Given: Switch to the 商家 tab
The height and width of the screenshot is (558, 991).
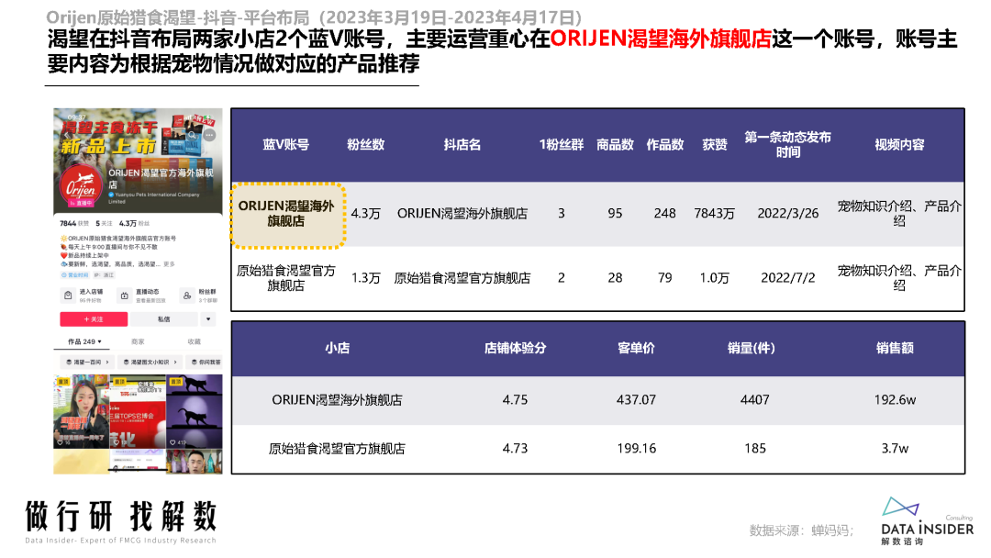Looking at the screenshot, I should [138, 342].
